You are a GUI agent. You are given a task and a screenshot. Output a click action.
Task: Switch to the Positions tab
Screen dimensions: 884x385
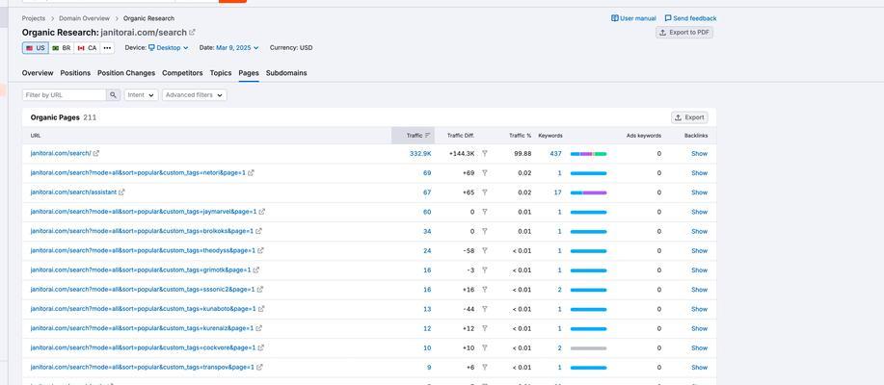pos(75,73)
